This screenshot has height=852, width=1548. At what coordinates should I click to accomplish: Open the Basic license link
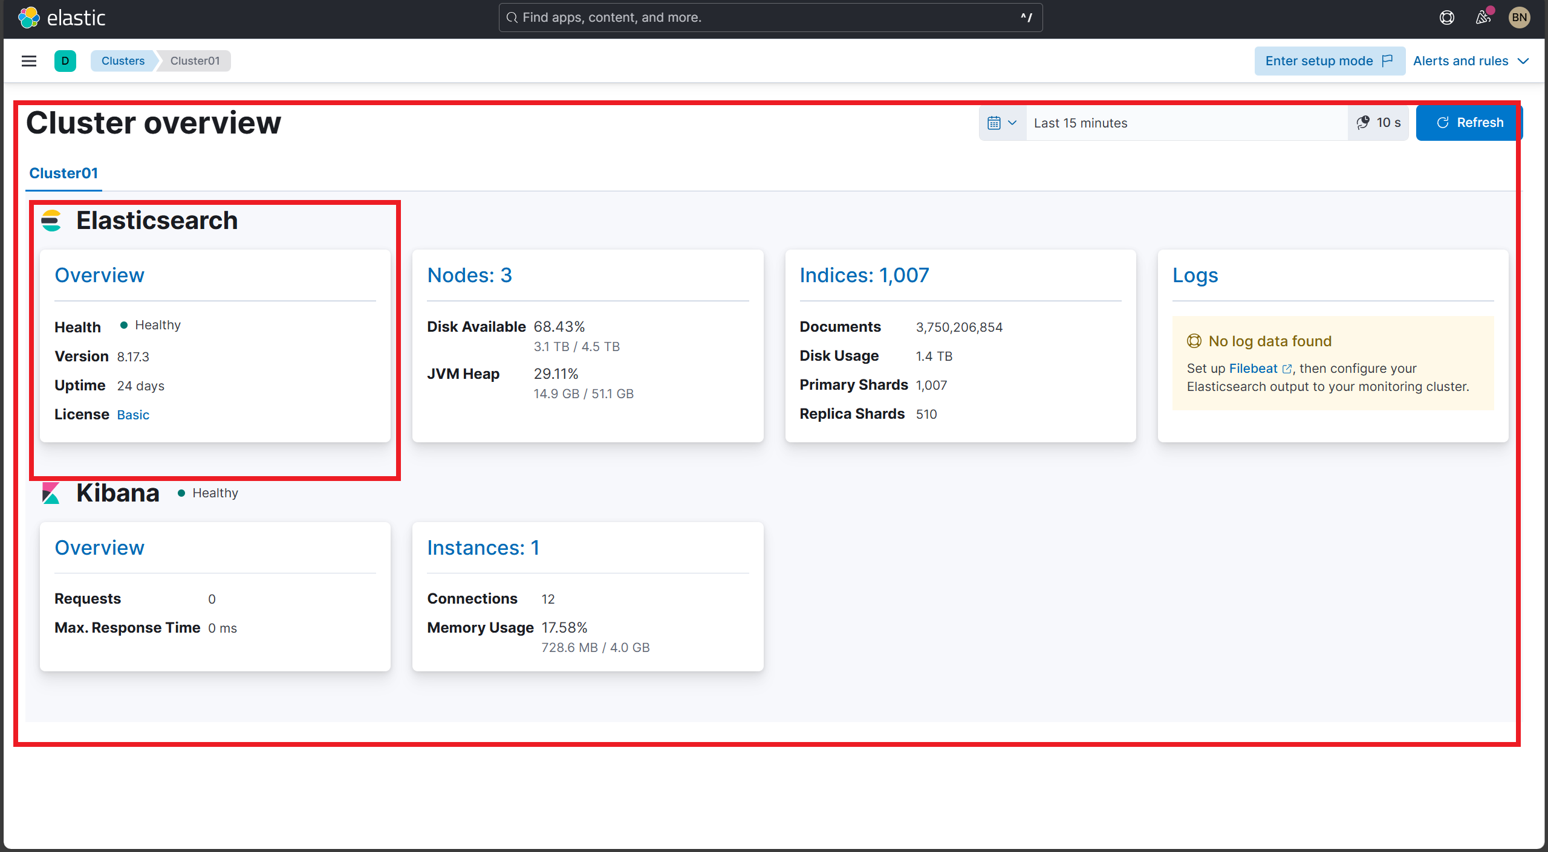133,414
